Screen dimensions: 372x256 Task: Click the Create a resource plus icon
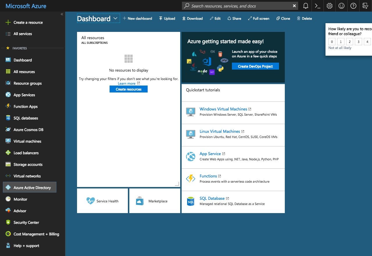[8, 22]
